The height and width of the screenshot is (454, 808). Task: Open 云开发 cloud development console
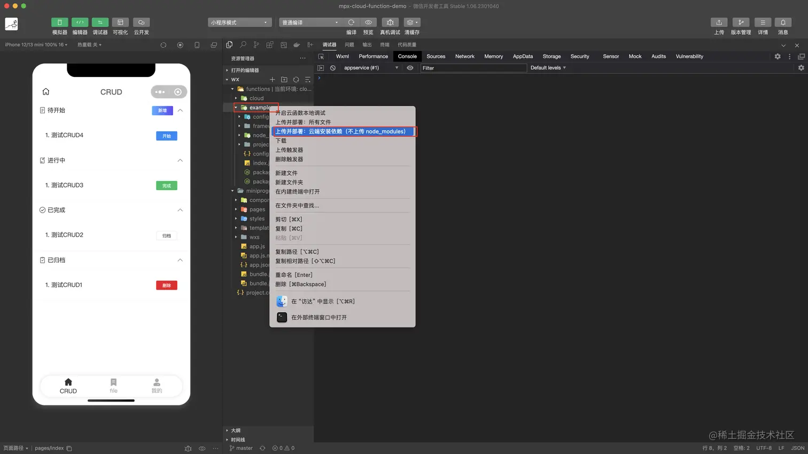point(141,22)
